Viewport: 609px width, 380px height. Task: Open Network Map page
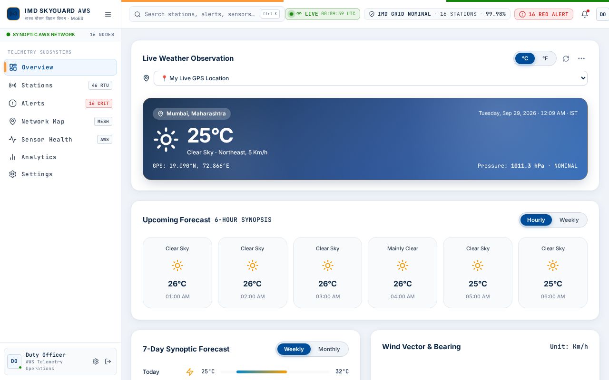pos(60,122)
